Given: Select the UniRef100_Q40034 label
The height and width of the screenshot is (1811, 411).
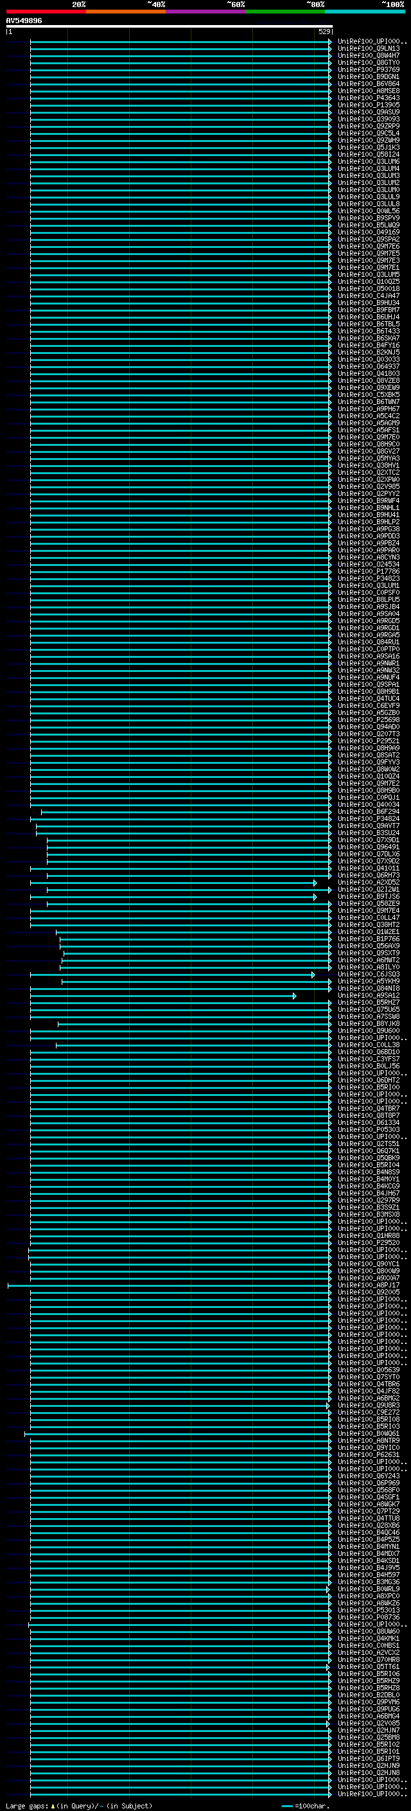Looking at the screenshot, I should point(369,804).
